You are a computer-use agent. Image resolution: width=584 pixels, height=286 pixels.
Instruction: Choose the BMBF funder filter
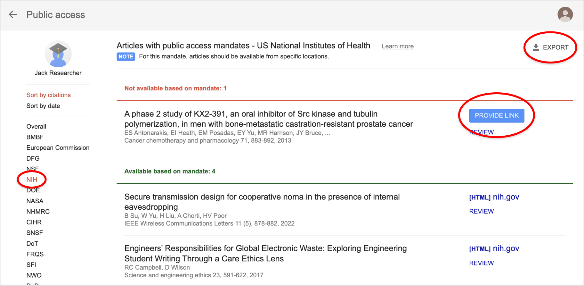35,137
